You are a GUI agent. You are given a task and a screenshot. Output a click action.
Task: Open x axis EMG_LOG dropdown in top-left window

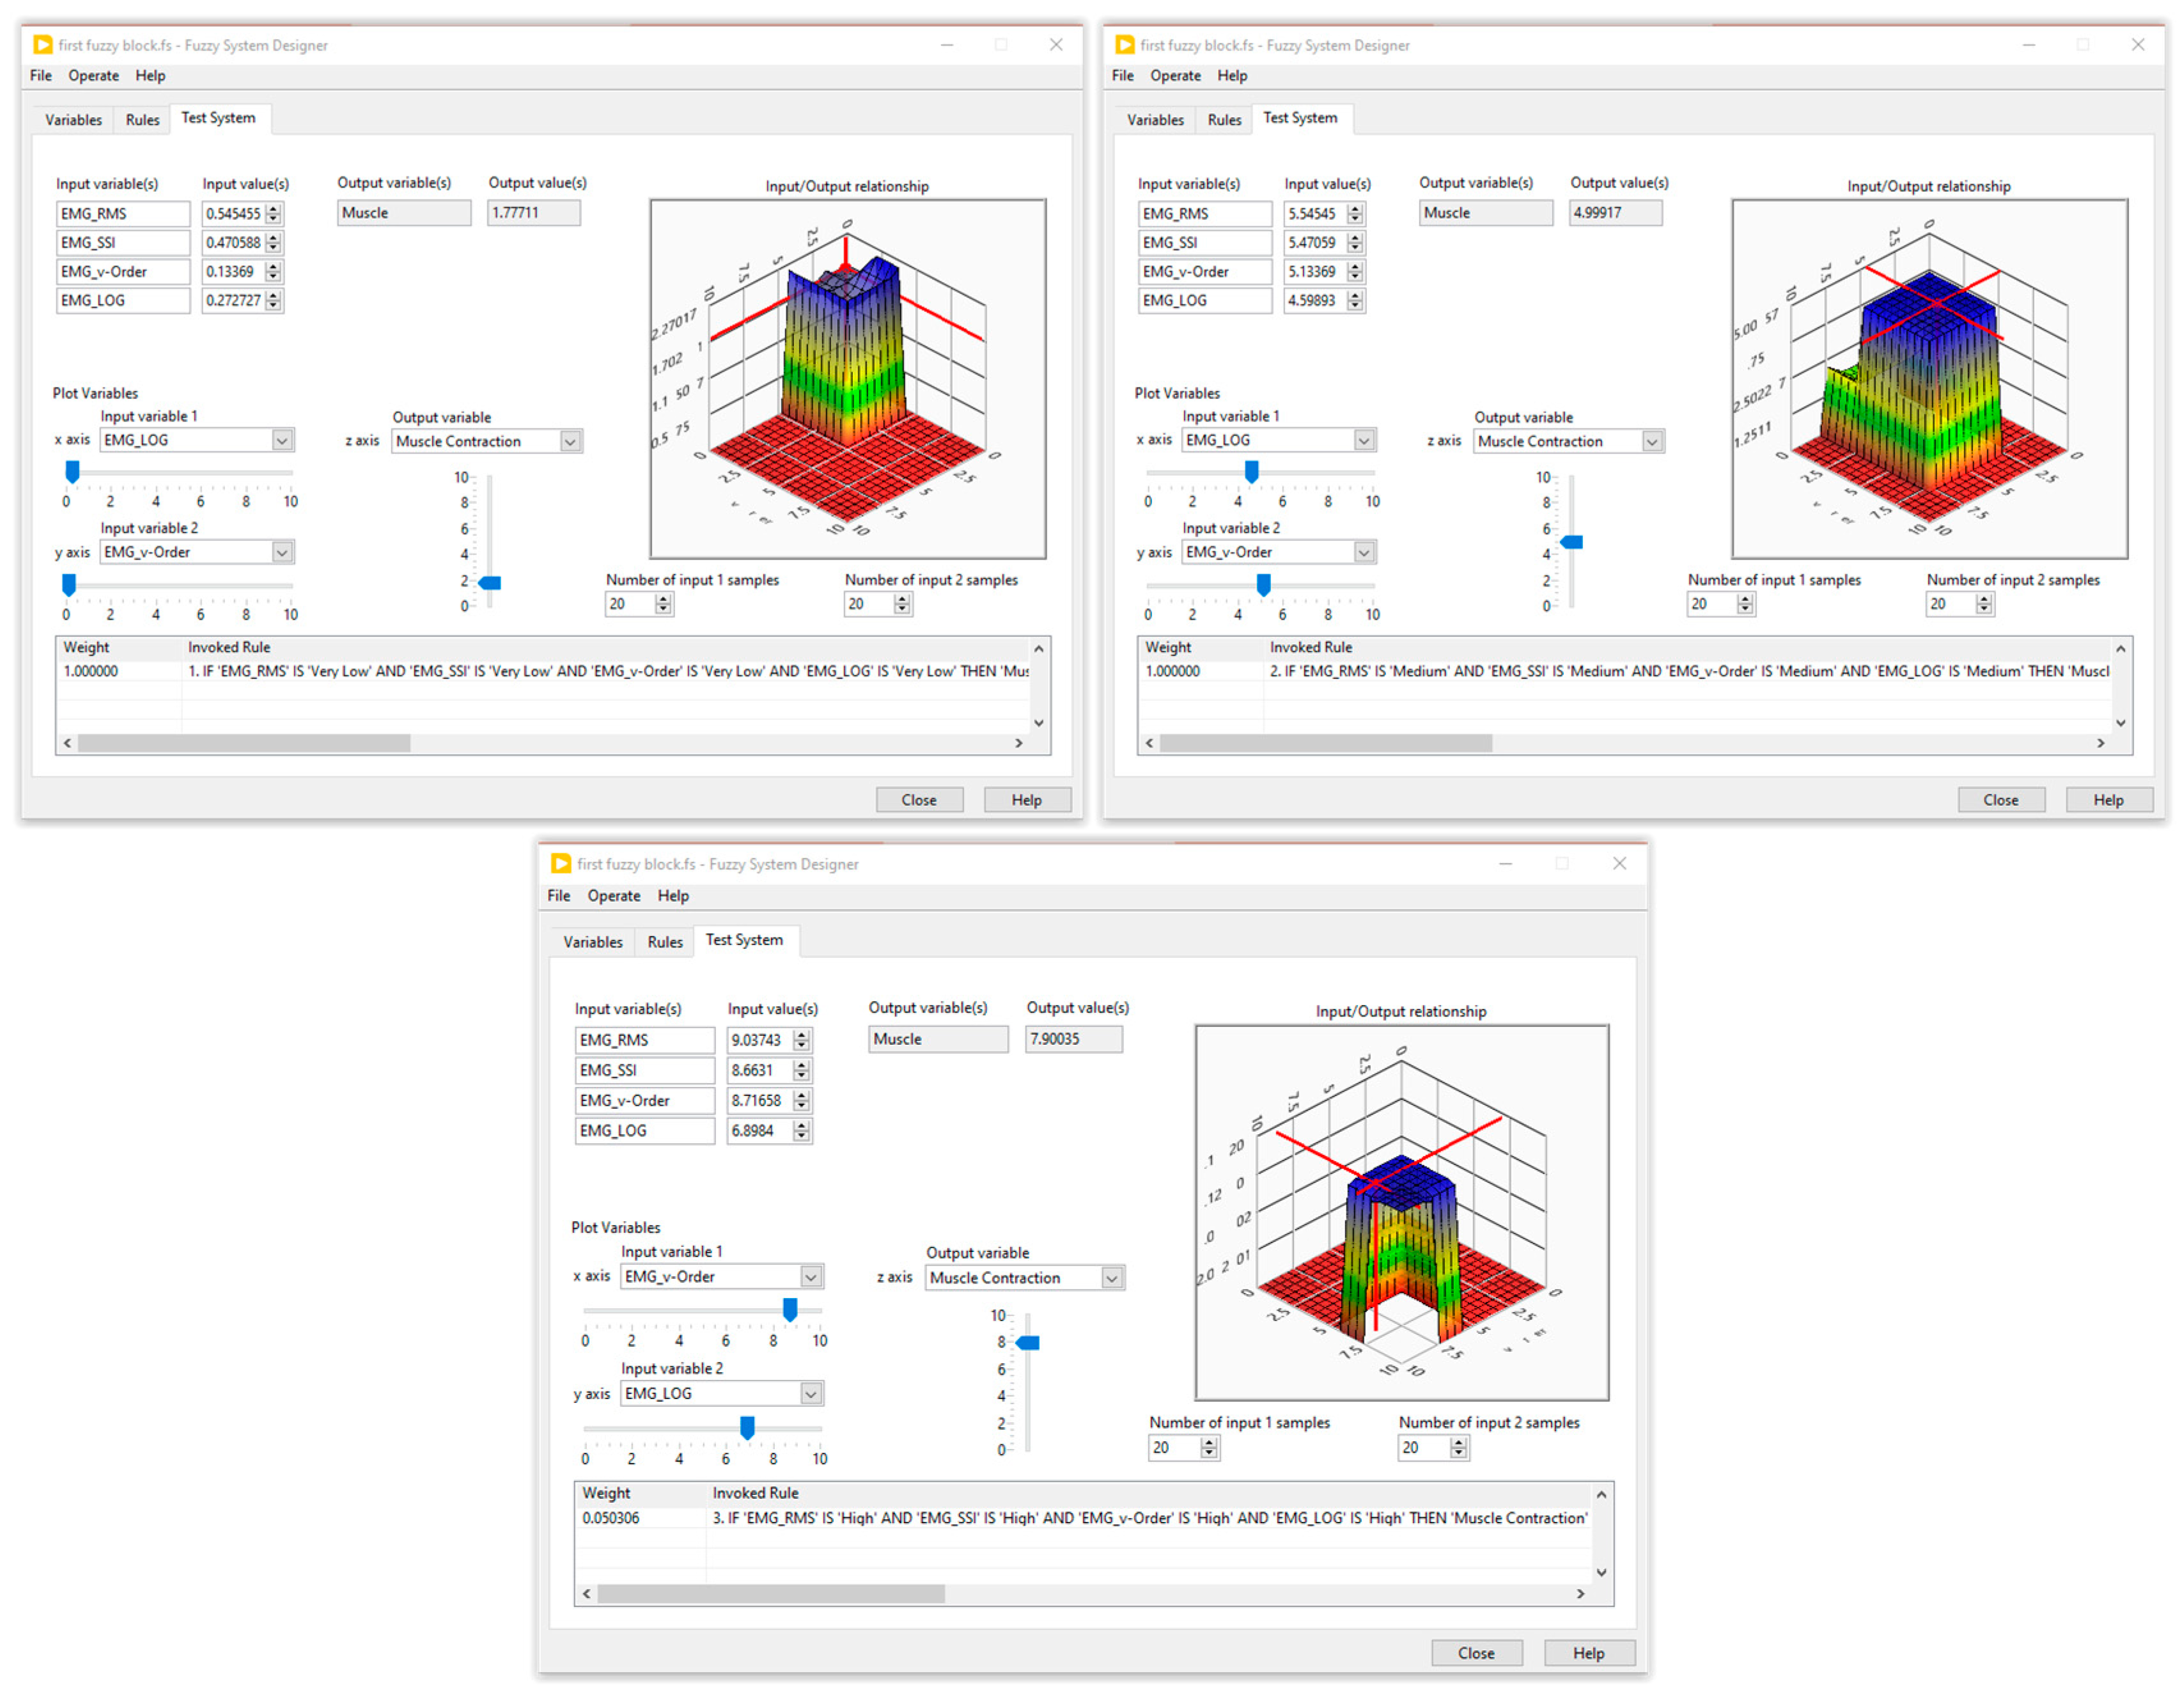[282, 440]
